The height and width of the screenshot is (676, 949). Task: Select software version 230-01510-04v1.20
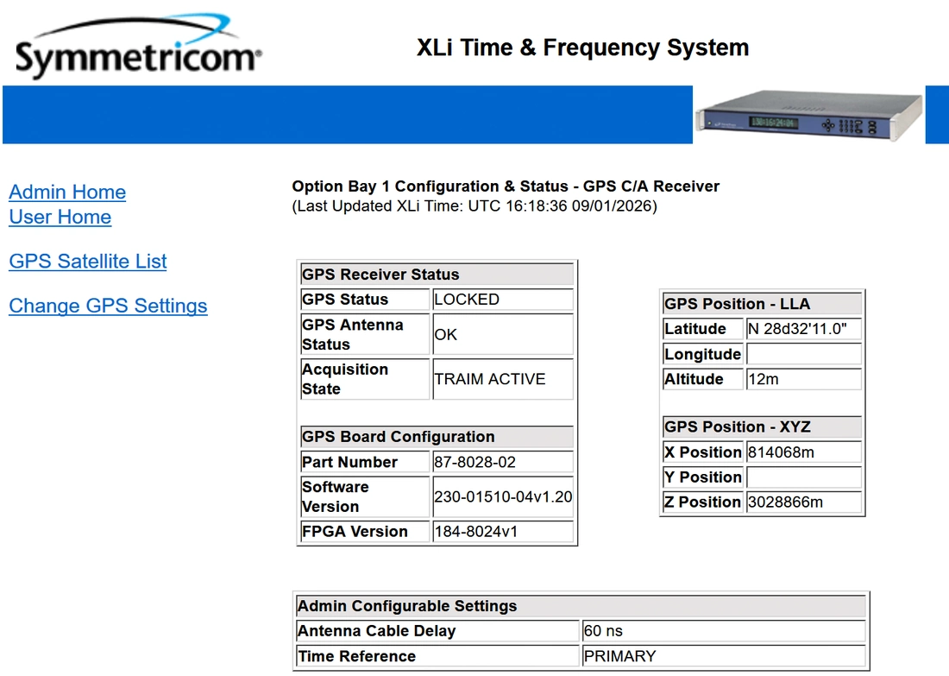click(x=503, y=496)
